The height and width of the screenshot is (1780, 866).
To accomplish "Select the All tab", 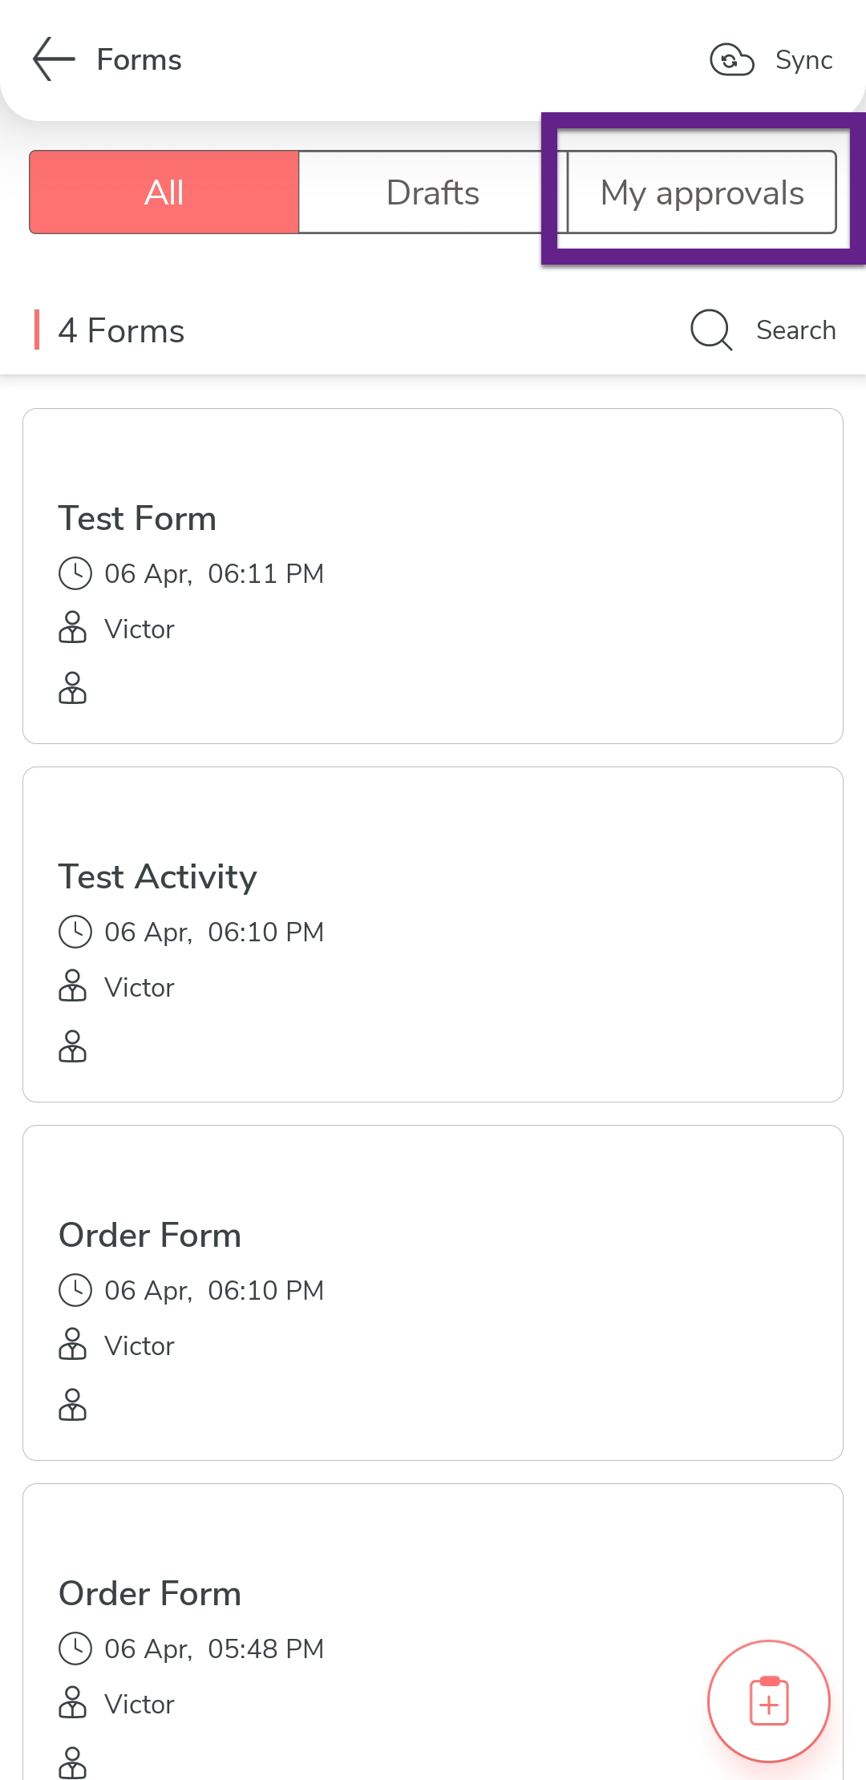I will tap(164, 192).
